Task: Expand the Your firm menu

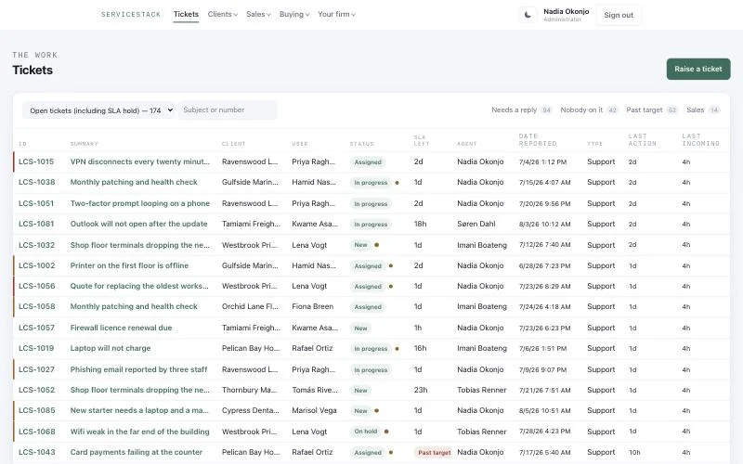Action: (336, 14)
